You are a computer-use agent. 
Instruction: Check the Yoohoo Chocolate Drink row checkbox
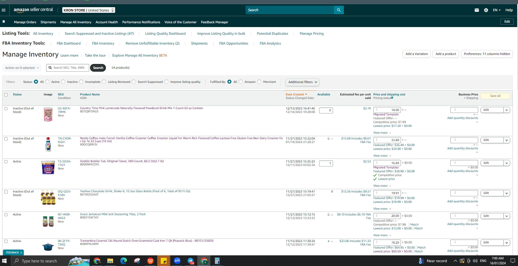[x=6, y=192]
